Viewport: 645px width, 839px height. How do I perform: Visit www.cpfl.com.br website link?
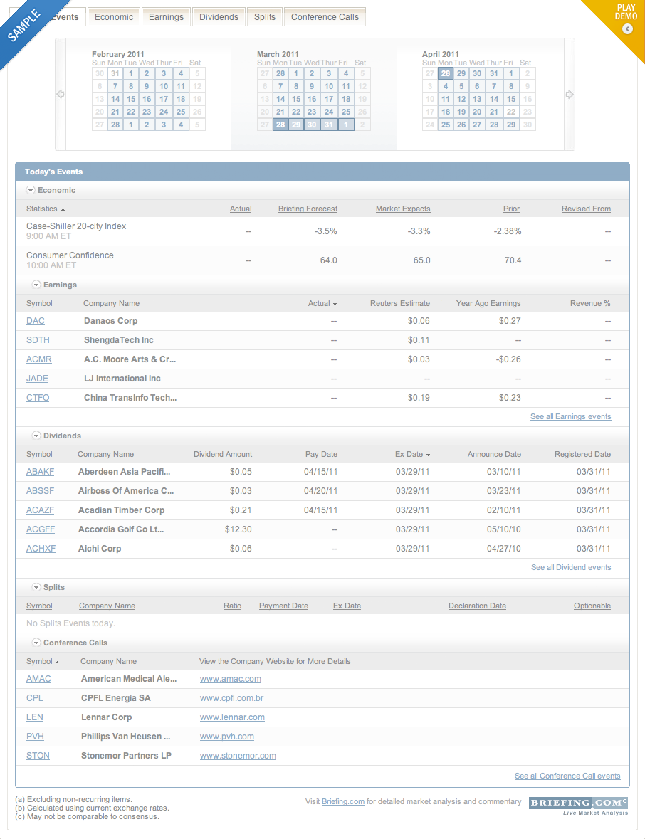tap(232, 697)
